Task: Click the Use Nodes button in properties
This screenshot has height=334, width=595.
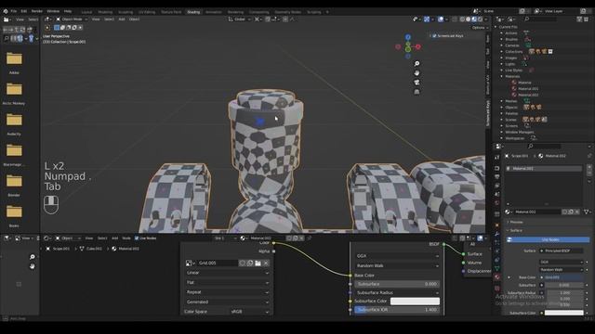Action: pyautogui.click(x=548, y=239)
